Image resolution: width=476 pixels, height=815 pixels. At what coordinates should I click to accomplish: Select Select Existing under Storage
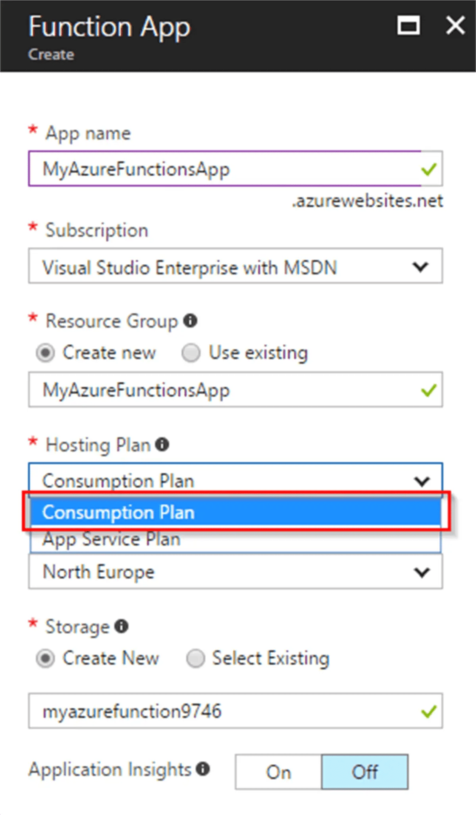tap(195, 658)
